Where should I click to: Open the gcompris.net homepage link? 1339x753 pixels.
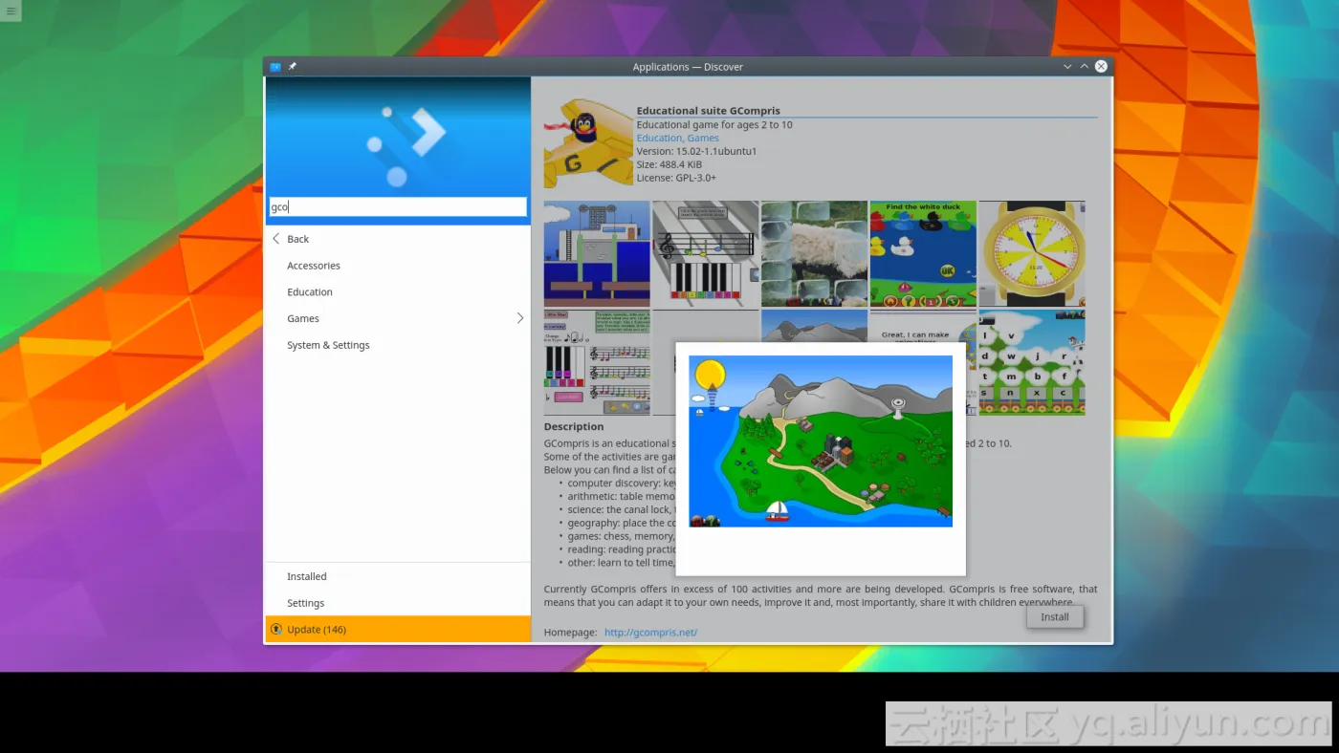coord(650,633)
